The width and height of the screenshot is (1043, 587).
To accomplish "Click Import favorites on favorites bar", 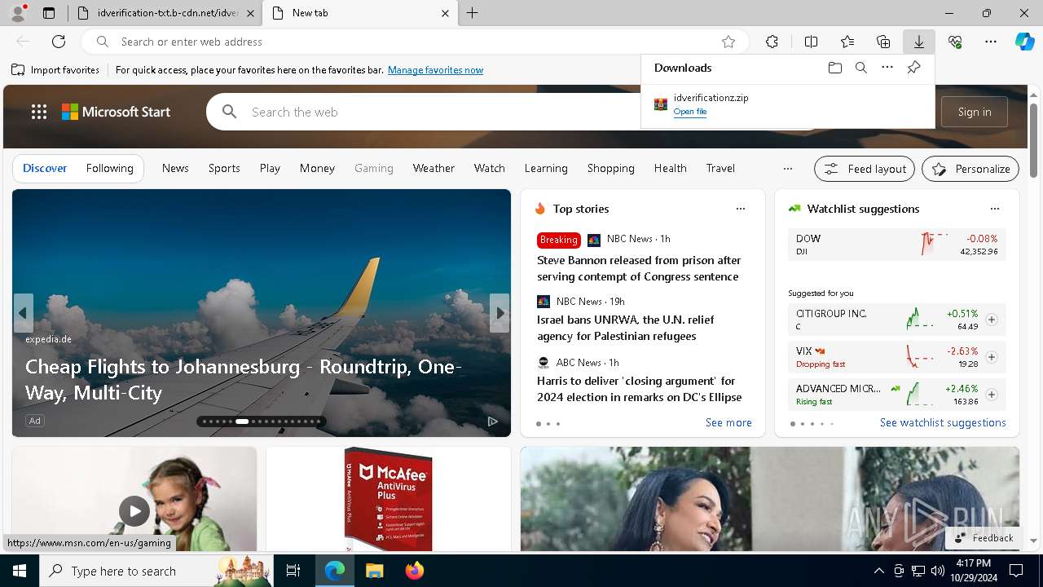I will 56,70.
